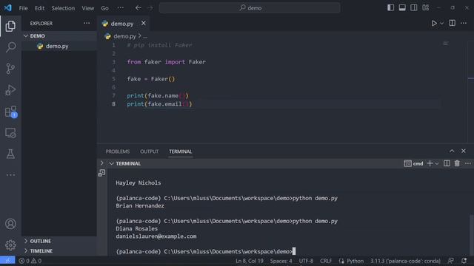Change indentation via Spaces: 4

(x=281, y=261)
